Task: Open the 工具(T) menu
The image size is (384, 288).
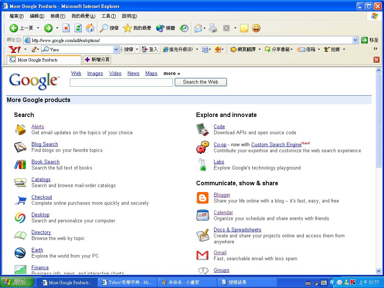Action: [109, 16]
